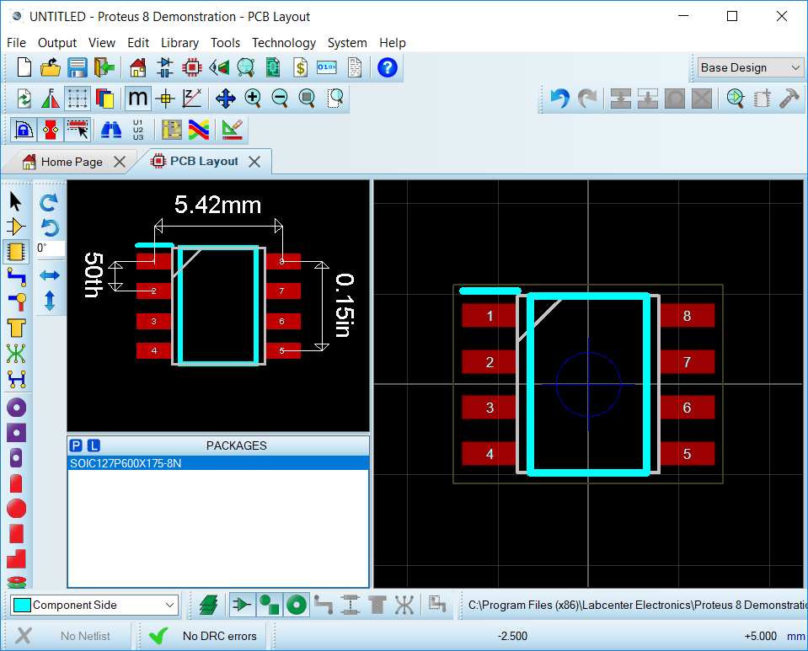This screenshot has width=808, height=651.
Task: Click the cyan layer color swatch
Action: point(23,605)
